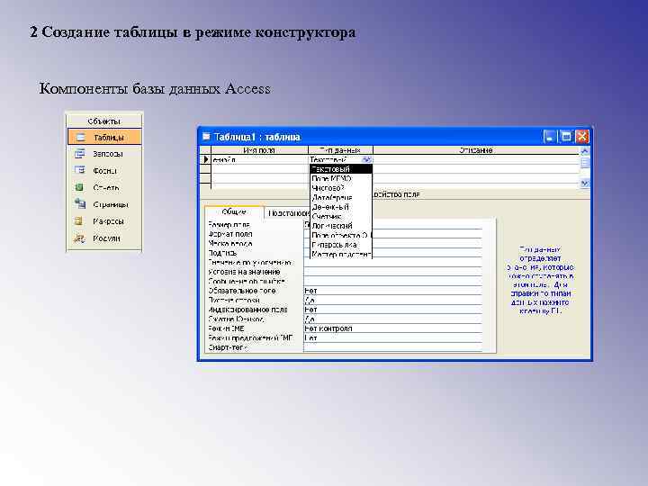Click the Условие на значение value field
This screenshot has height=486, width=648.
(x=392, y=272)
